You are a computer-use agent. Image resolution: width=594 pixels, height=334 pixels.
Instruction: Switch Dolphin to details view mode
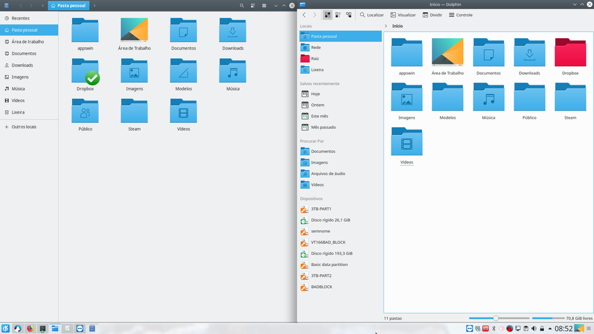(x=348, y=15)
